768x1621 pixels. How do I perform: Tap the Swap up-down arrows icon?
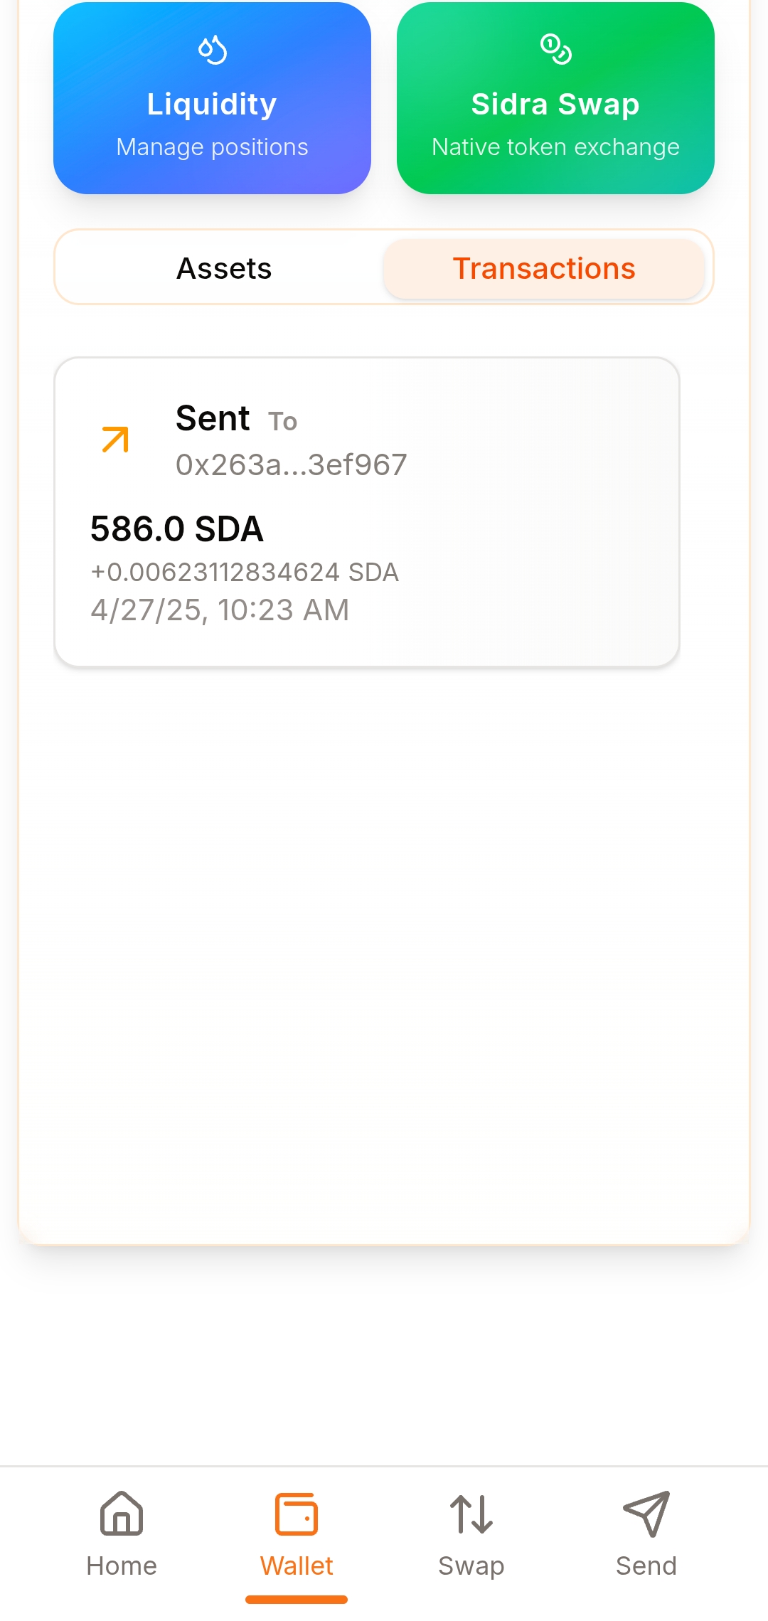pos(471,1514)
